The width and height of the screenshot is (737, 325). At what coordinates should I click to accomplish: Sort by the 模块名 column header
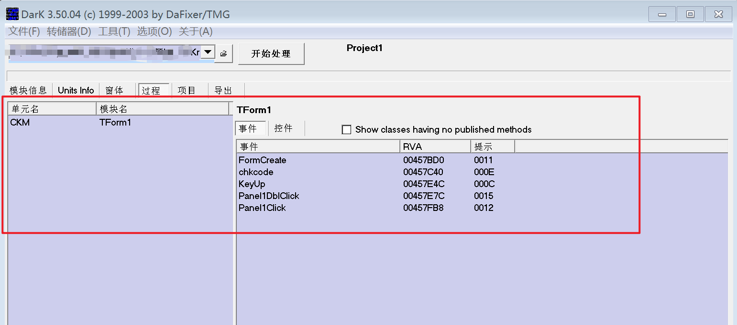pos(163,109)
